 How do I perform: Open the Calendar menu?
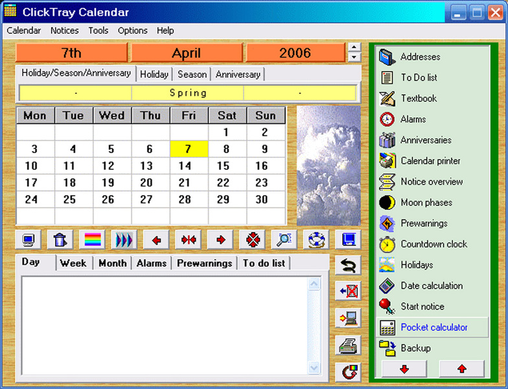(23, 30)
